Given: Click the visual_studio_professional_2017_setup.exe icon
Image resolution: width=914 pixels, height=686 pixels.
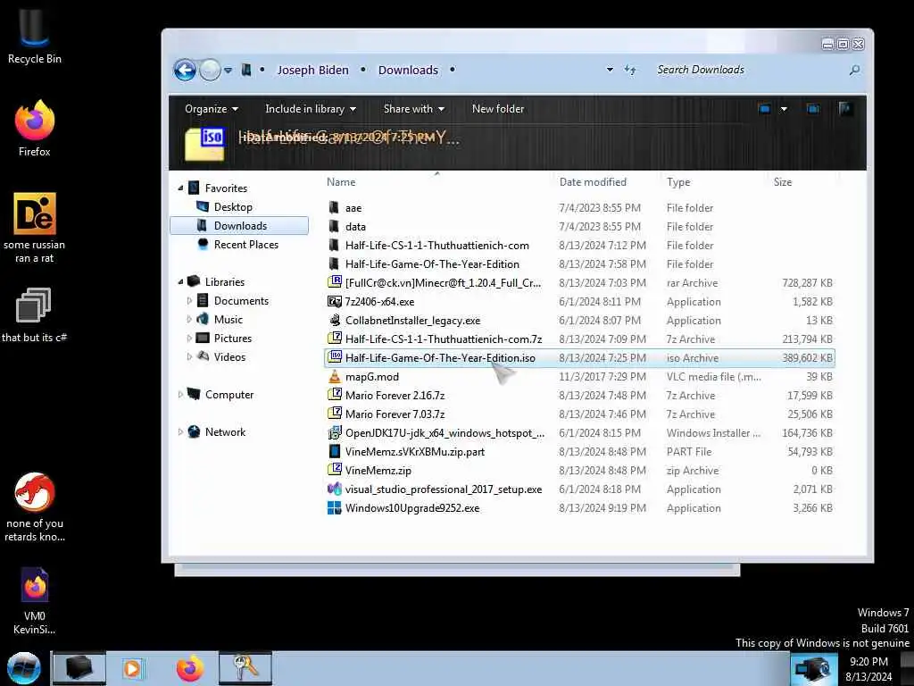Looking at the screenshot, I should [x=335, y=489].
